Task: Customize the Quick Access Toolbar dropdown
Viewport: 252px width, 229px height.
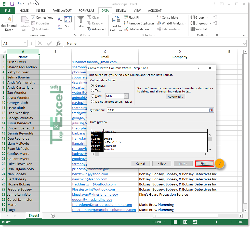Action: coord(38,4)
